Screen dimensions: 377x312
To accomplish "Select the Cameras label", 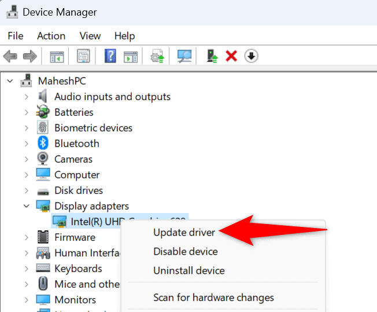I will coord(73,159).
